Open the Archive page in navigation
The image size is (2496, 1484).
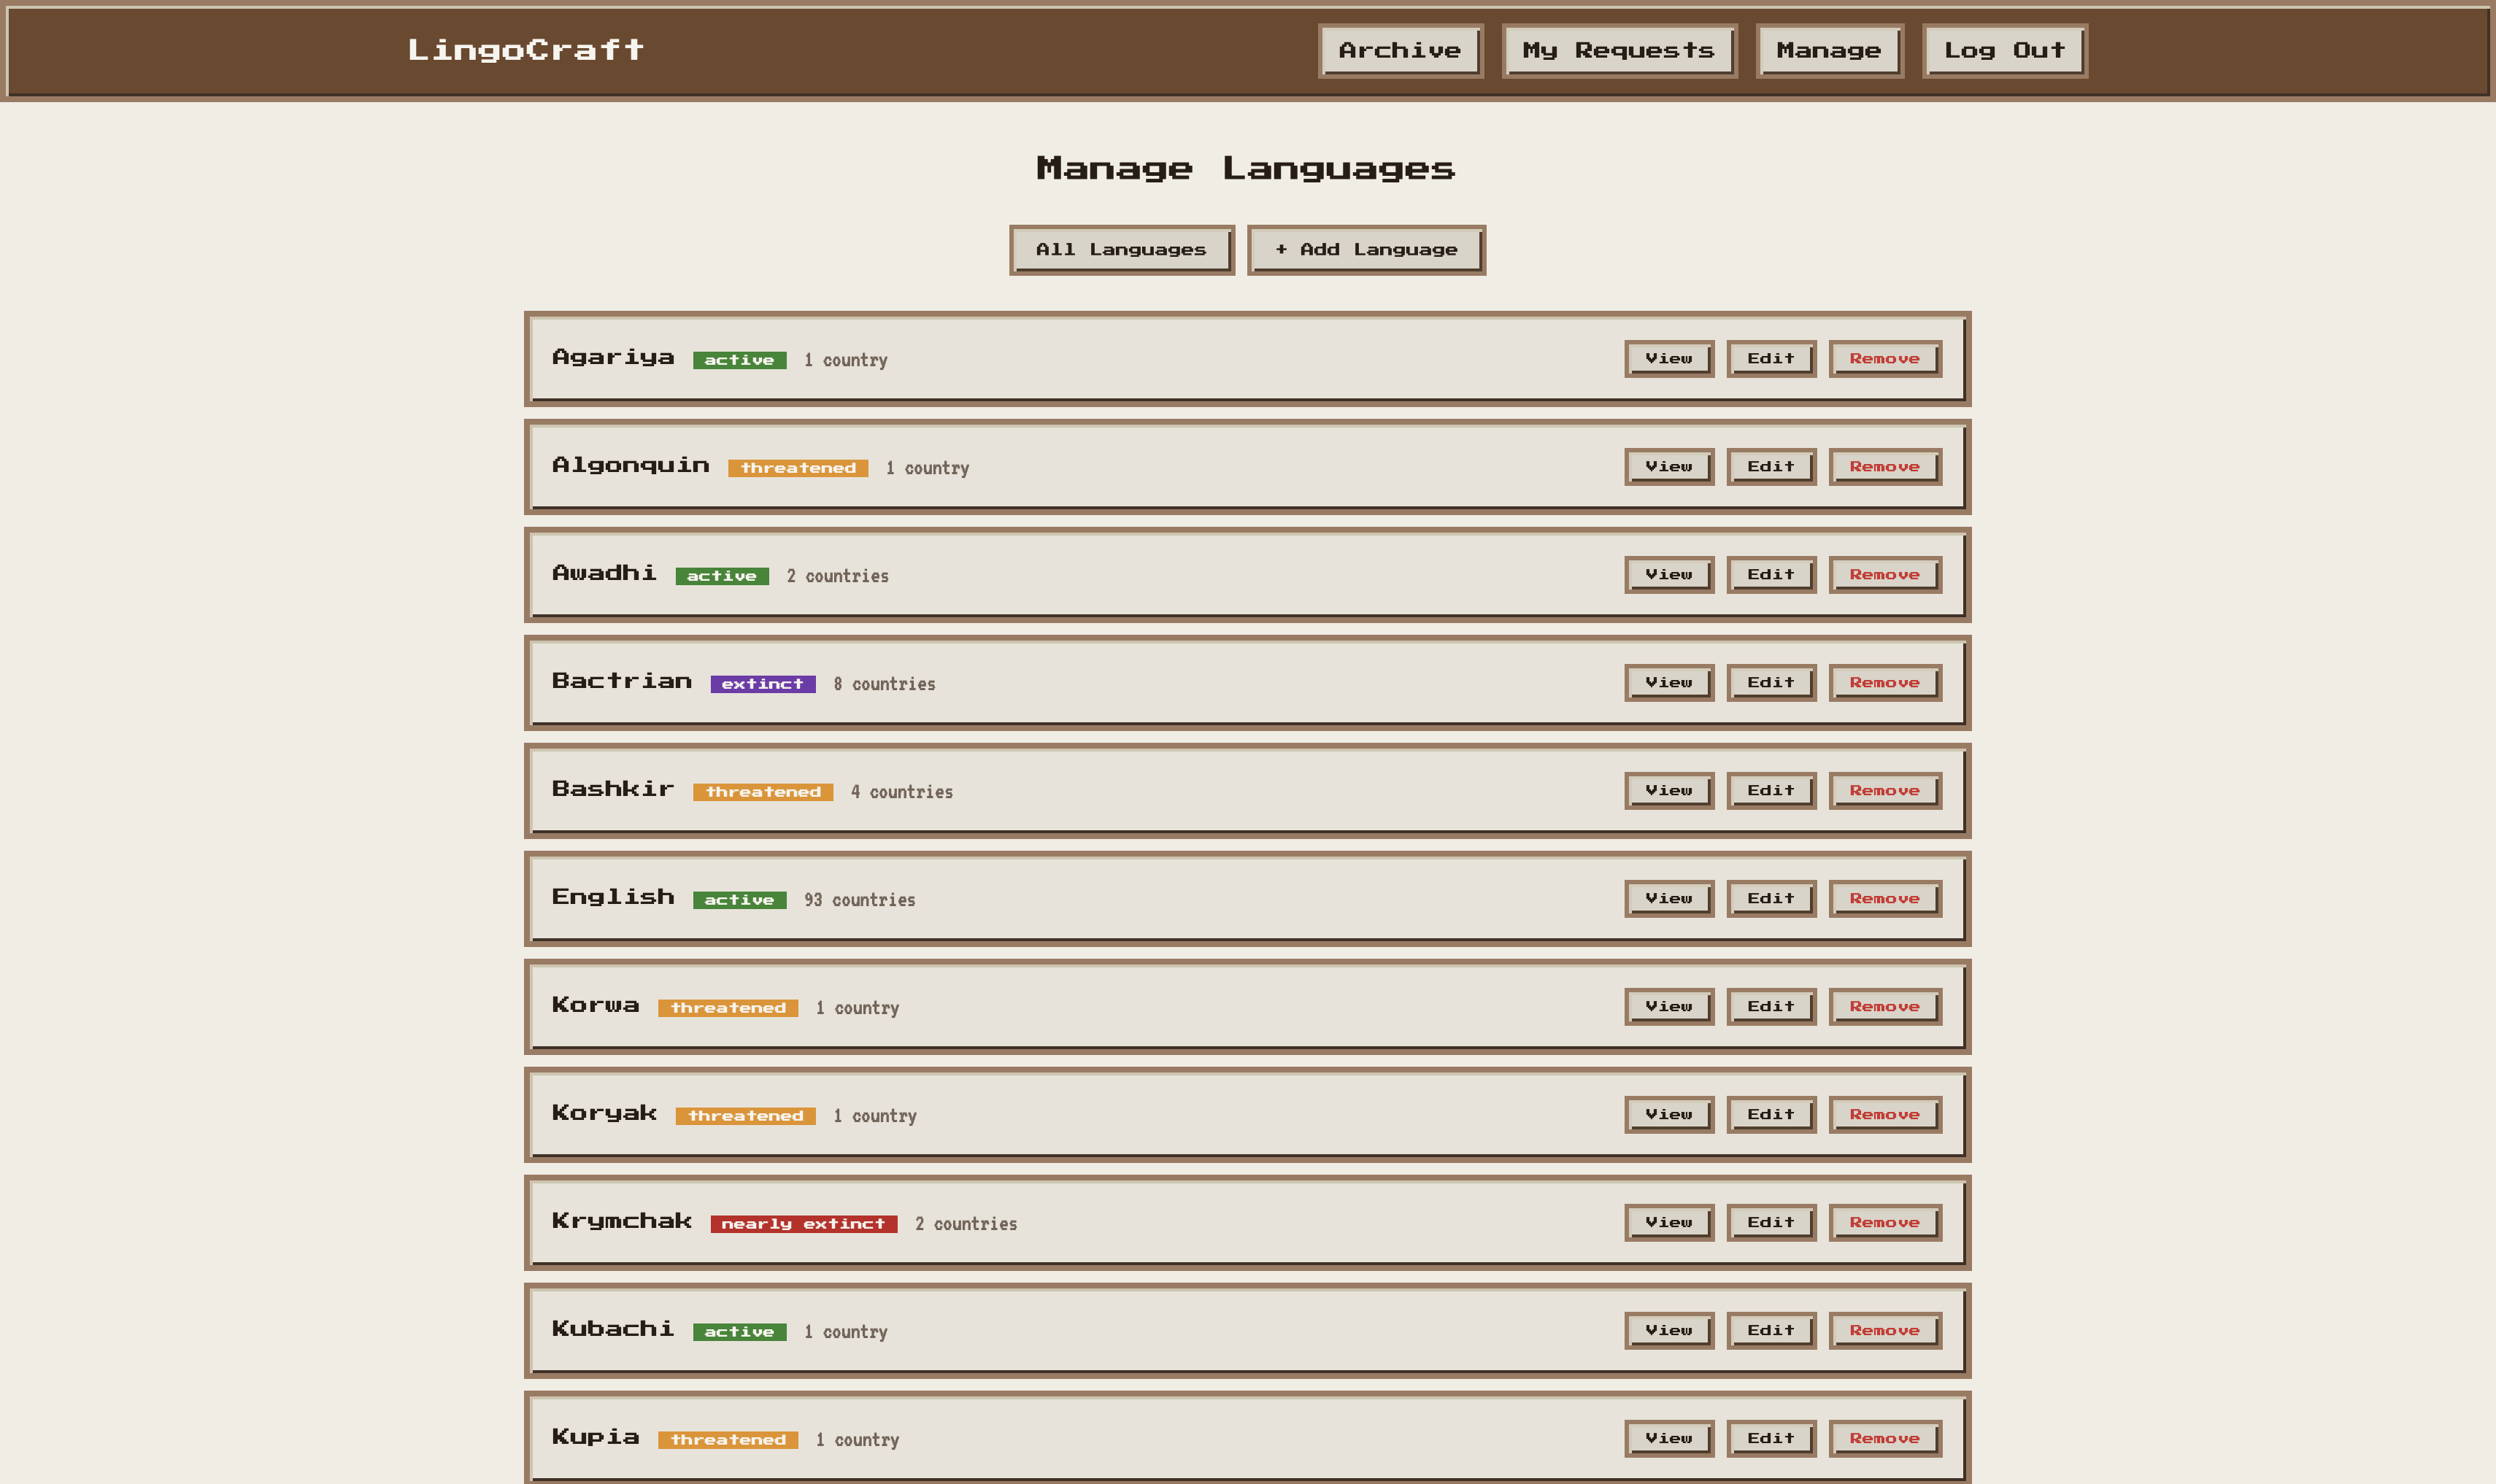(1399, 51)
